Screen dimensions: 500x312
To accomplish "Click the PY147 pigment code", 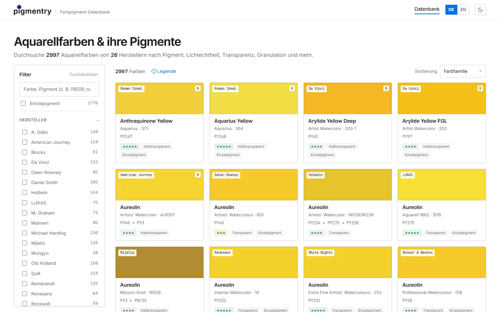I will [x=126, y=137].
